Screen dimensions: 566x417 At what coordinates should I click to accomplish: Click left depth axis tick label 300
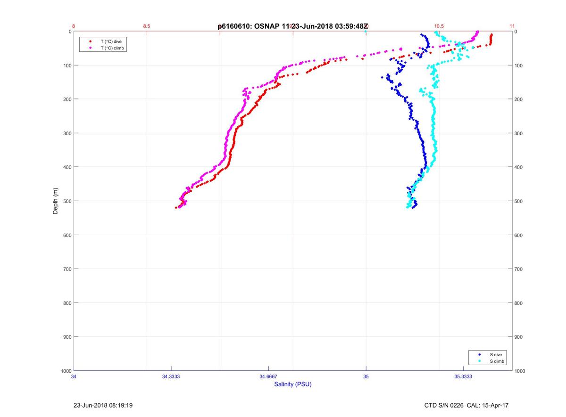click(x=67, y=133)
